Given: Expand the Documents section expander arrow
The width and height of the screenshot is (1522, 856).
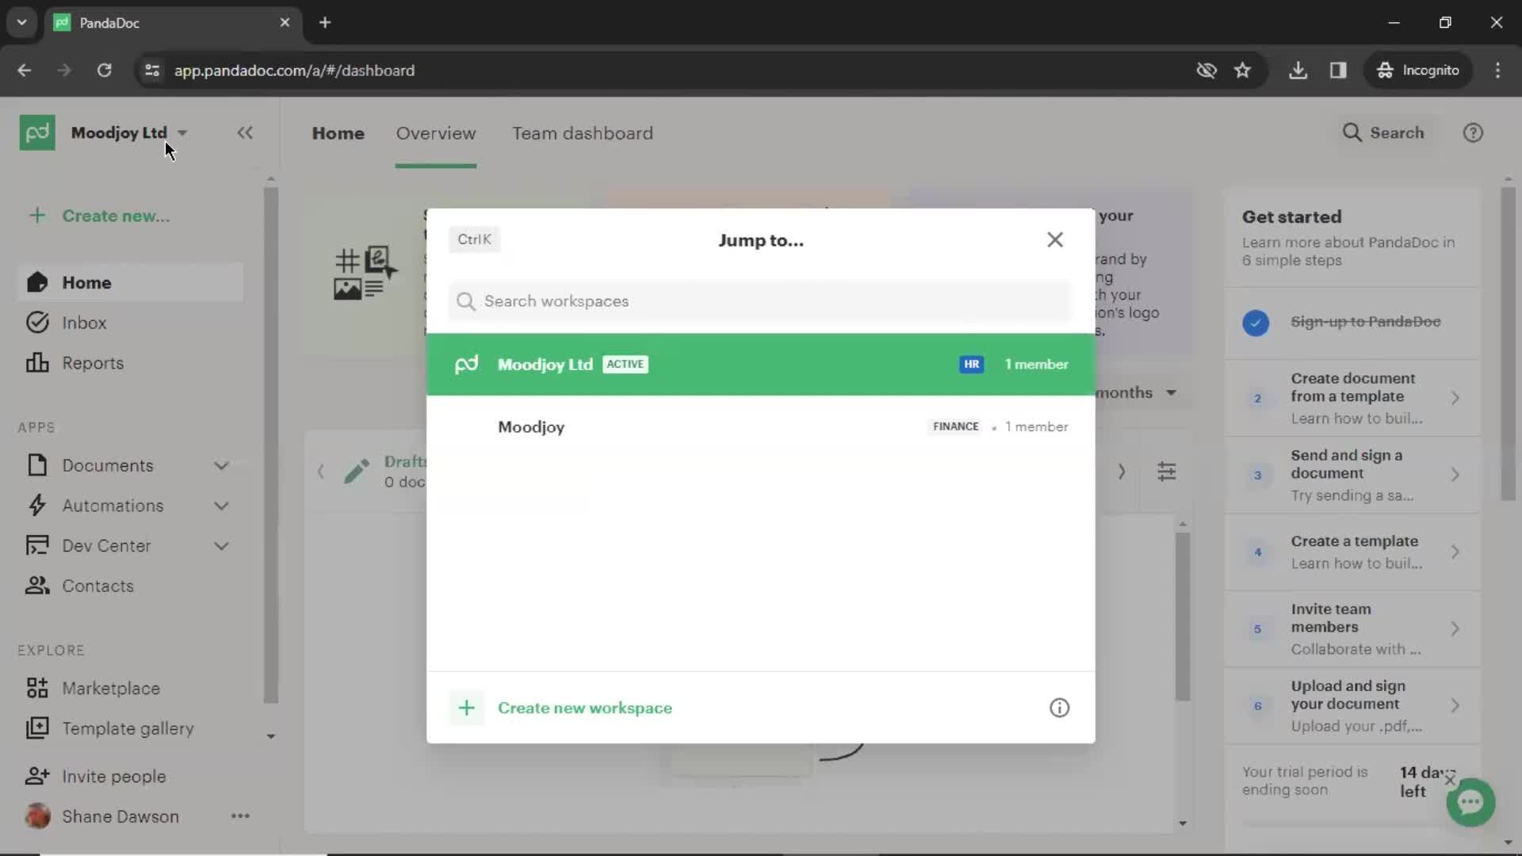Looking at the screenshot, I should coord(222,465).
